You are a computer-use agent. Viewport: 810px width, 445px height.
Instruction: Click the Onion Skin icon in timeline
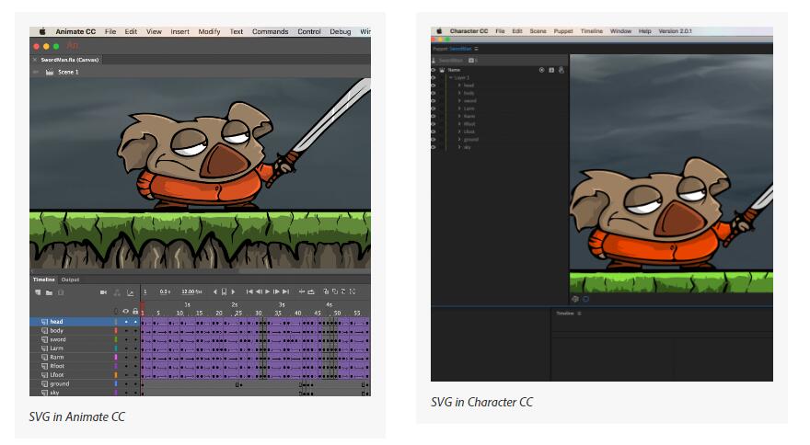tap(326, 291)
